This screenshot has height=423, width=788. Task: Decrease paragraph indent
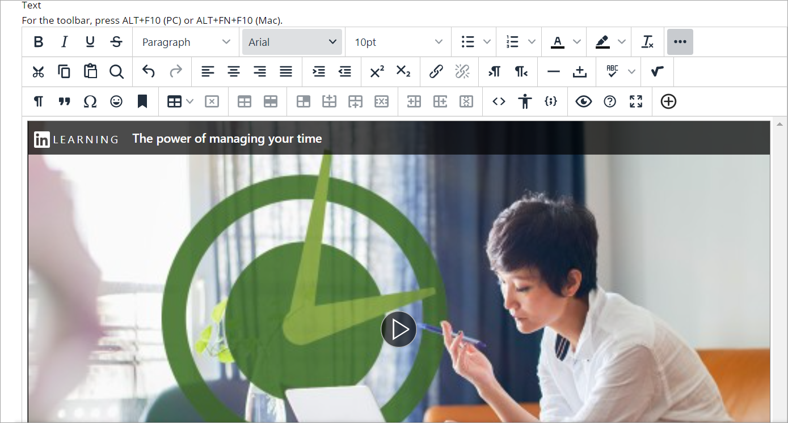point(344,71)
